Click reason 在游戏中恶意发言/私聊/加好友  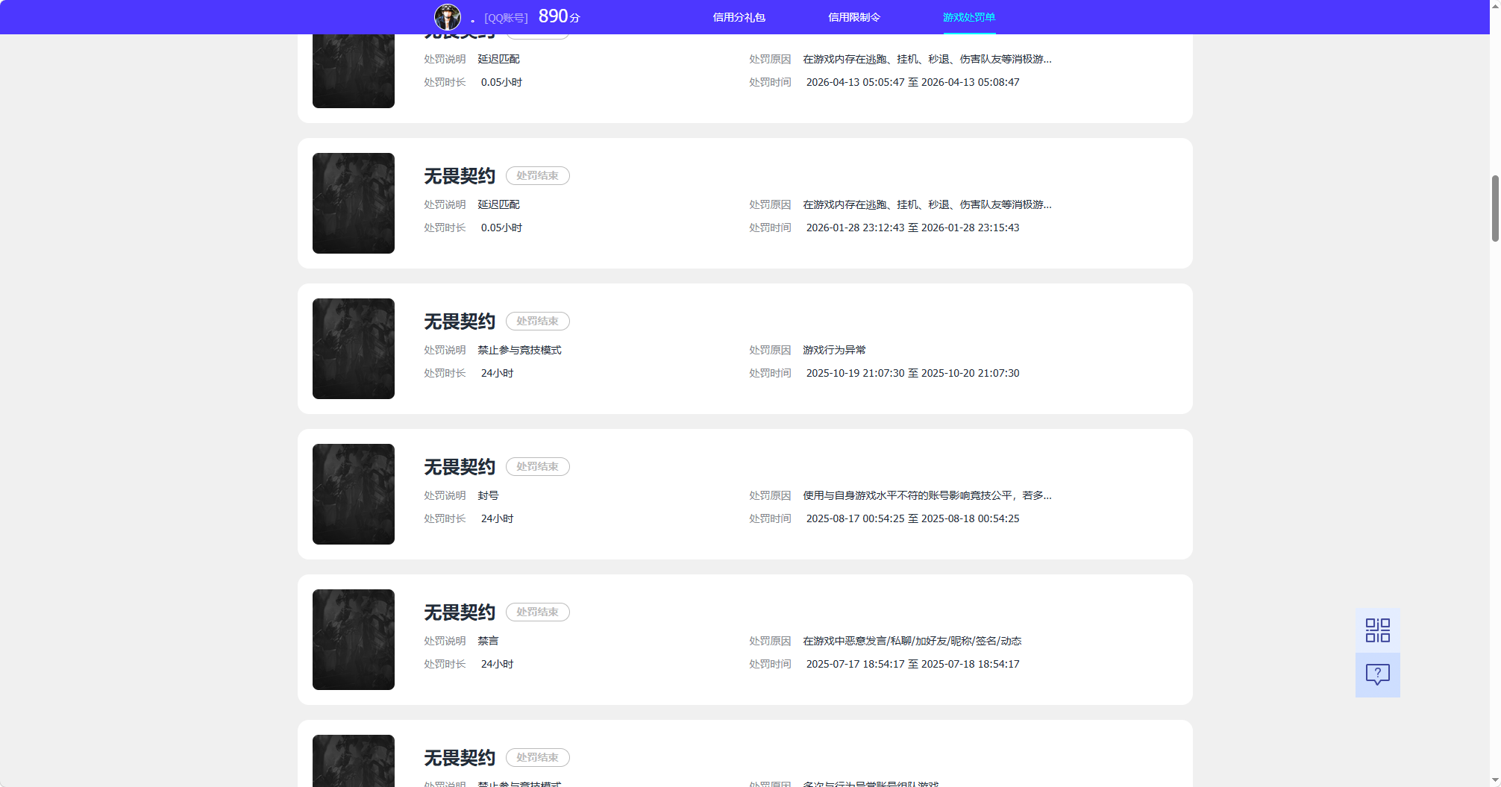point(912,641)
